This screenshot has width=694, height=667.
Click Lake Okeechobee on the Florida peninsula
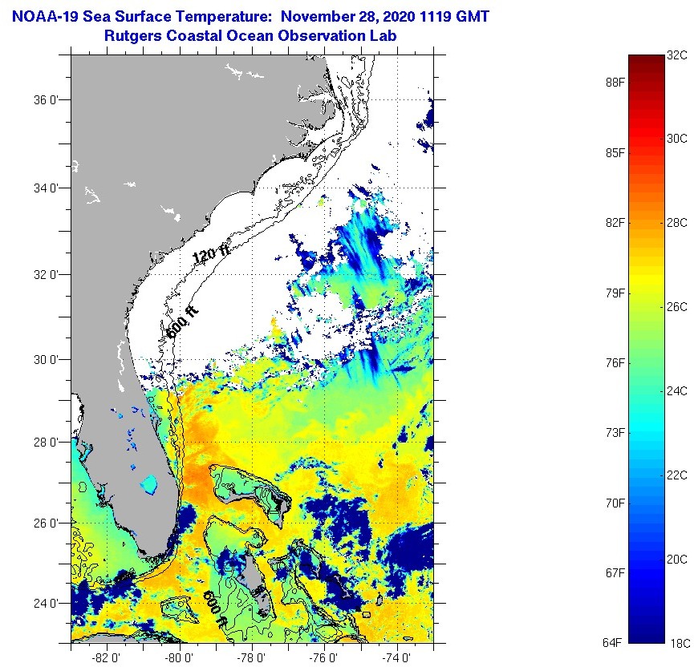click(x=149, y=484)
